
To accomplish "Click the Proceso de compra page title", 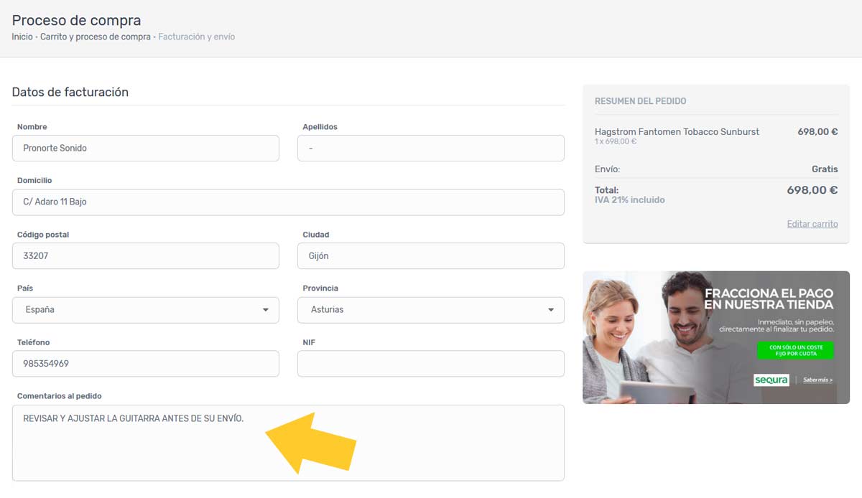I will (76, 20).
